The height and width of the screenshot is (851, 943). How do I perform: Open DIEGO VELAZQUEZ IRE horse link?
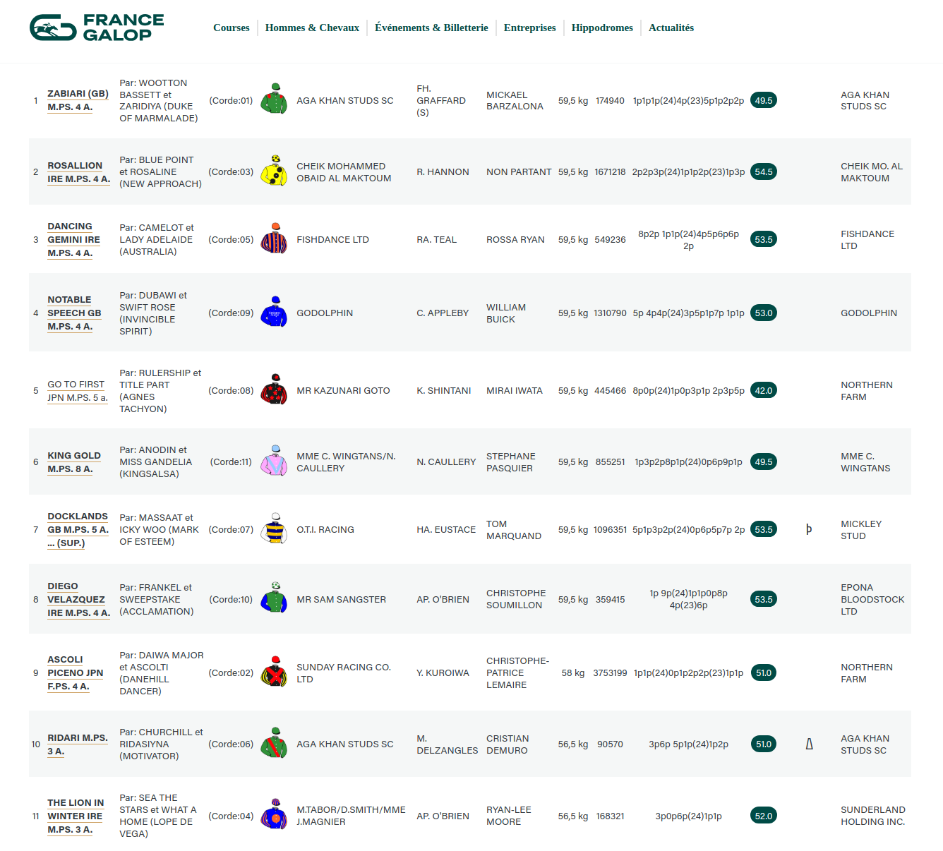pos(79,600)
